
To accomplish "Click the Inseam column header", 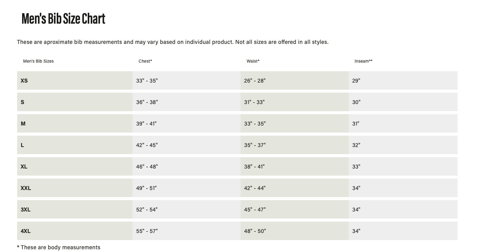I will point(363,61).
